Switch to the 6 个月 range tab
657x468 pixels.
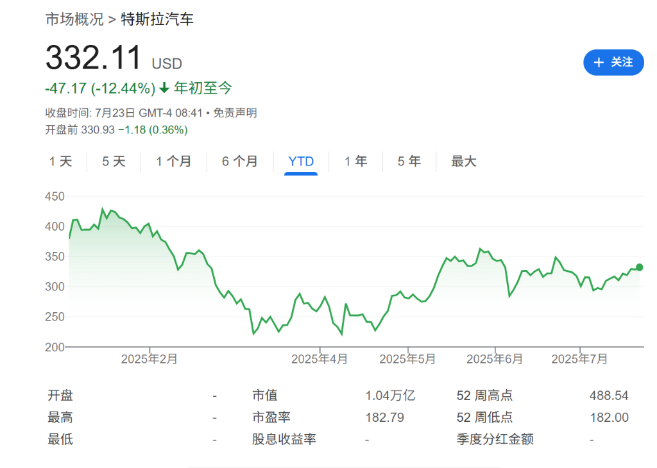tap(240, 161)
